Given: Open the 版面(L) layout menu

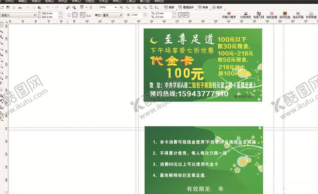Looking at the screenshot, I should (x=49, y=1).
